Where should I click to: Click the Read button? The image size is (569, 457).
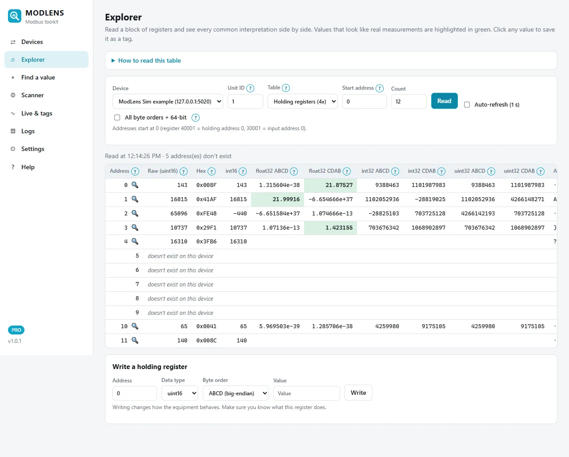tap(444, 101)
